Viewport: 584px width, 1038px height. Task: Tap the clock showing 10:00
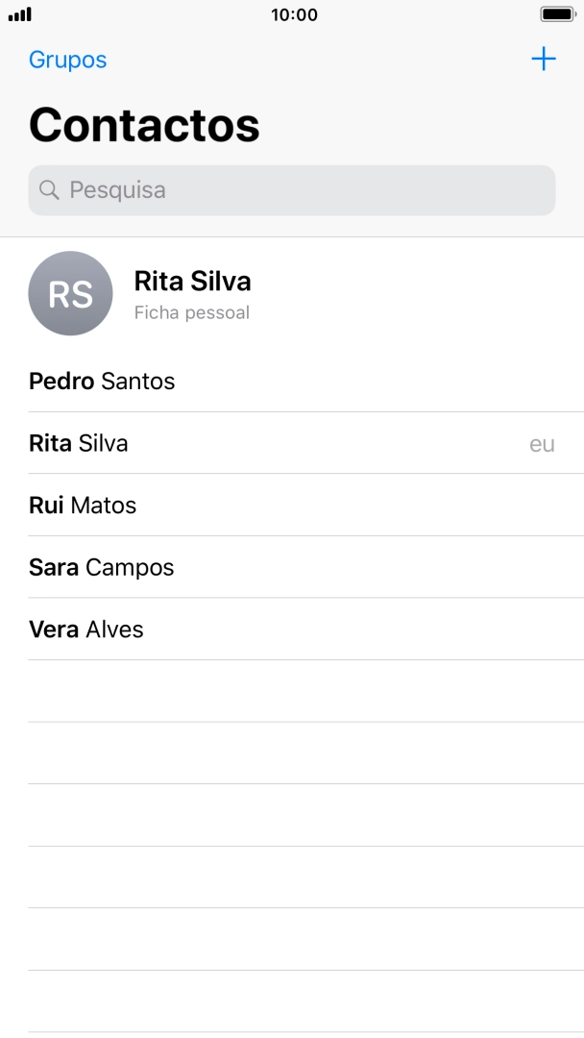[x=292, y=14]
